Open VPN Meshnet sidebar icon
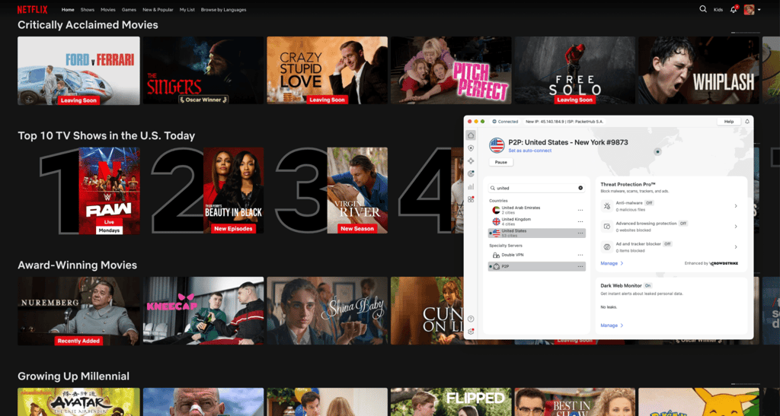 pos(471,160)
